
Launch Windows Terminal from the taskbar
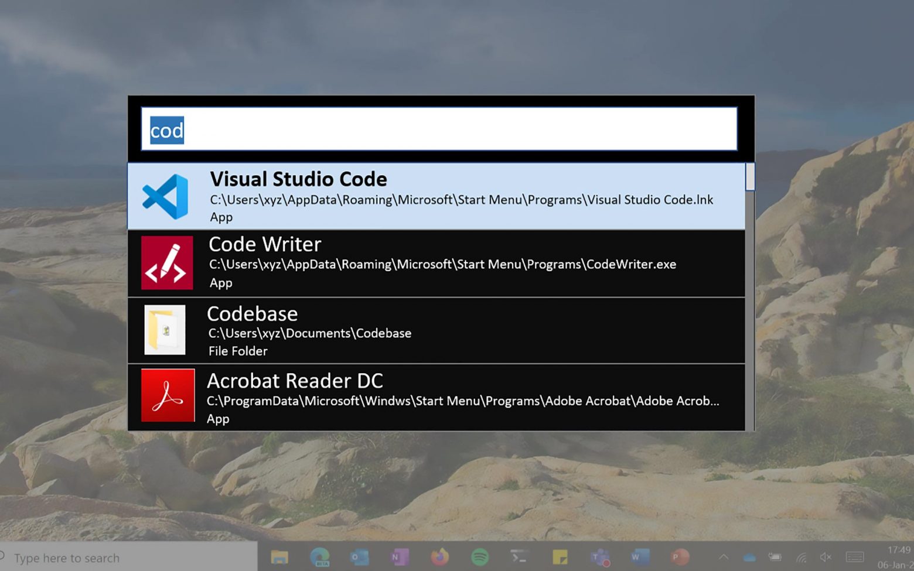point(519,557)
